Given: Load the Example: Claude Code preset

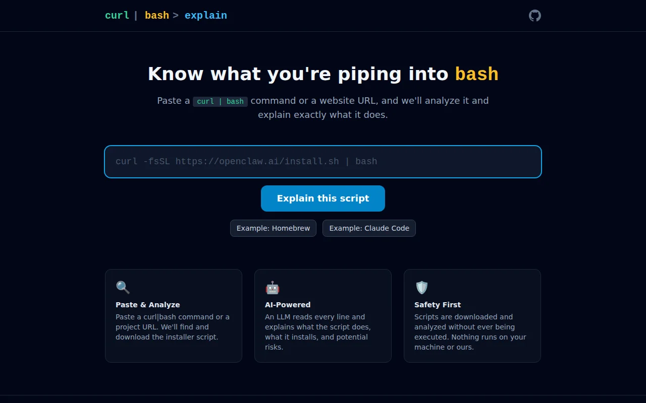Looking at the screenshot, I should [x=369, y=228].
